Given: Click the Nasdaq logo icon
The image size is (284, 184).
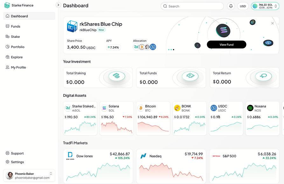Looking at the screenshot, I should tap(143, 156).
